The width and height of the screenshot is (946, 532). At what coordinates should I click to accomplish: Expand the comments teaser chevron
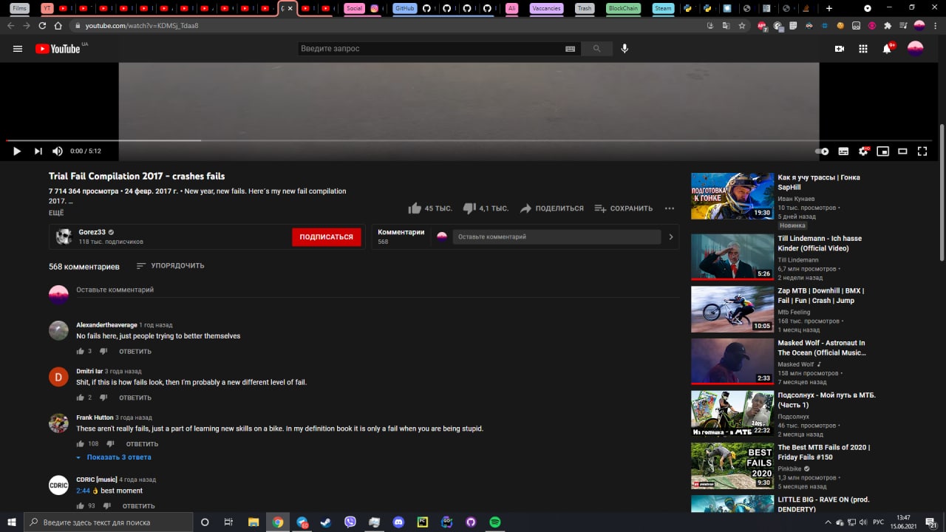point(671,237)
